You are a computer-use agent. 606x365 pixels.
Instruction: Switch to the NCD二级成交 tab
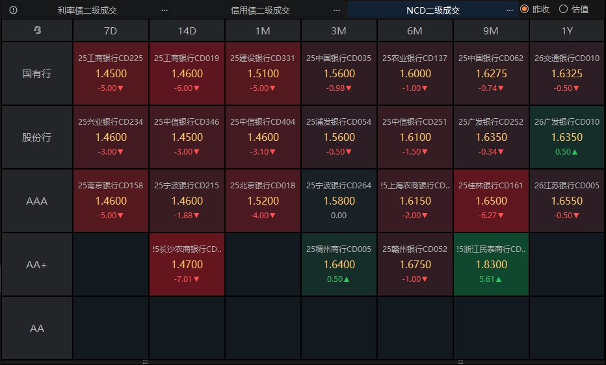click(433, 10)
